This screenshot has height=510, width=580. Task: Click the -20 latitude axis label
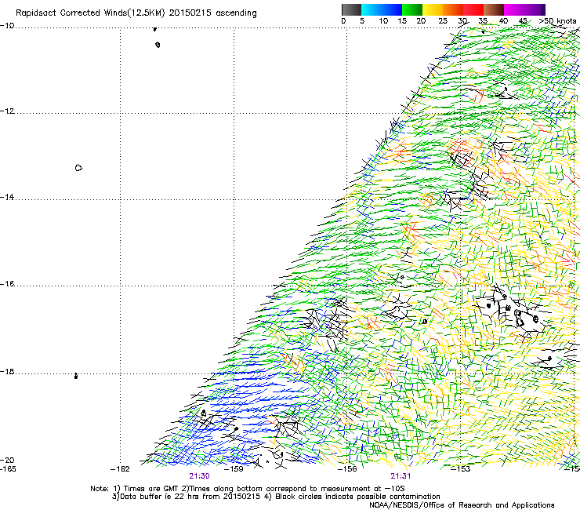click(x=7, y=460)
